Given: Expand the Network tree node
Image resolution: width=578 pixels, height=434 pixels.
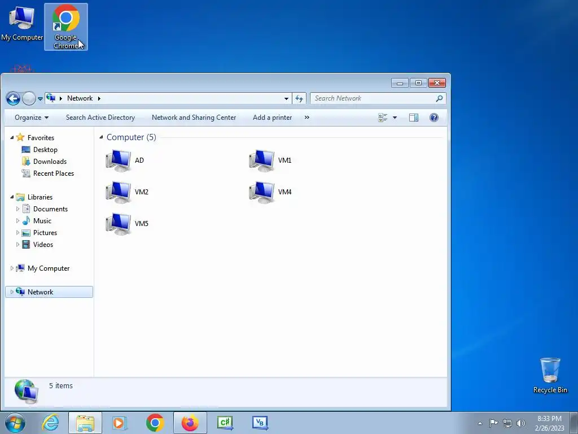Looking at the screenshot, I should point(12,292).
